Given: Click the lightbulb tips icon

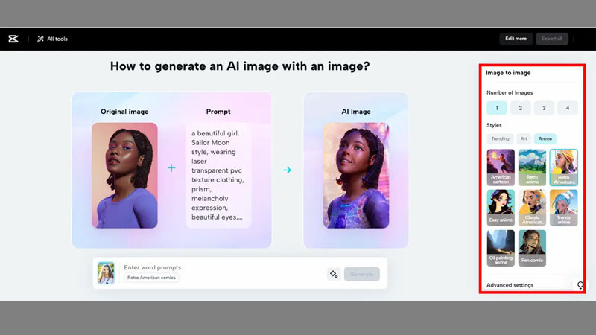Looking at the screenshot, I should [580, 286].
